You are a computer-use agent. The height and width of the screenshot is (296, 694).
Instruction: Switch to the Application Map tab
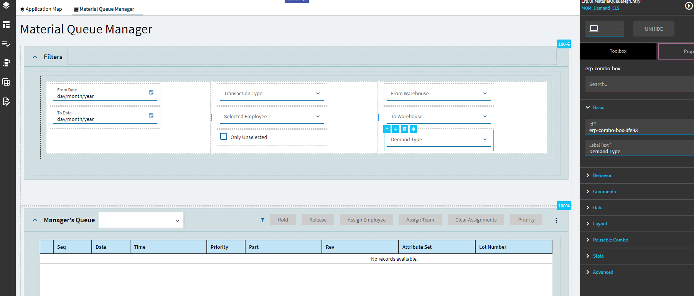click(x=41, y=9)
